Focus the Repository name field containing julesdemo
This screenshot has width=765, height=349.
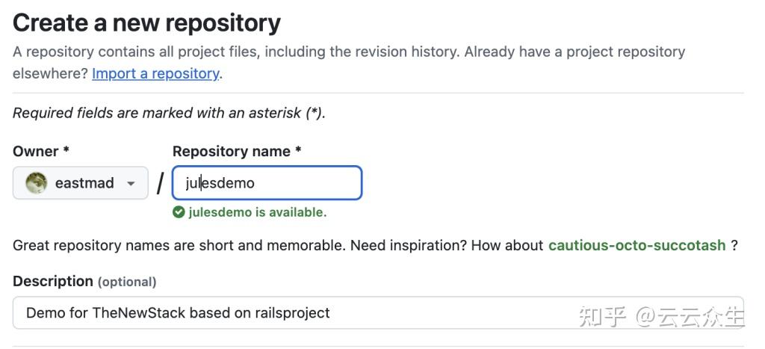(284, 183)
